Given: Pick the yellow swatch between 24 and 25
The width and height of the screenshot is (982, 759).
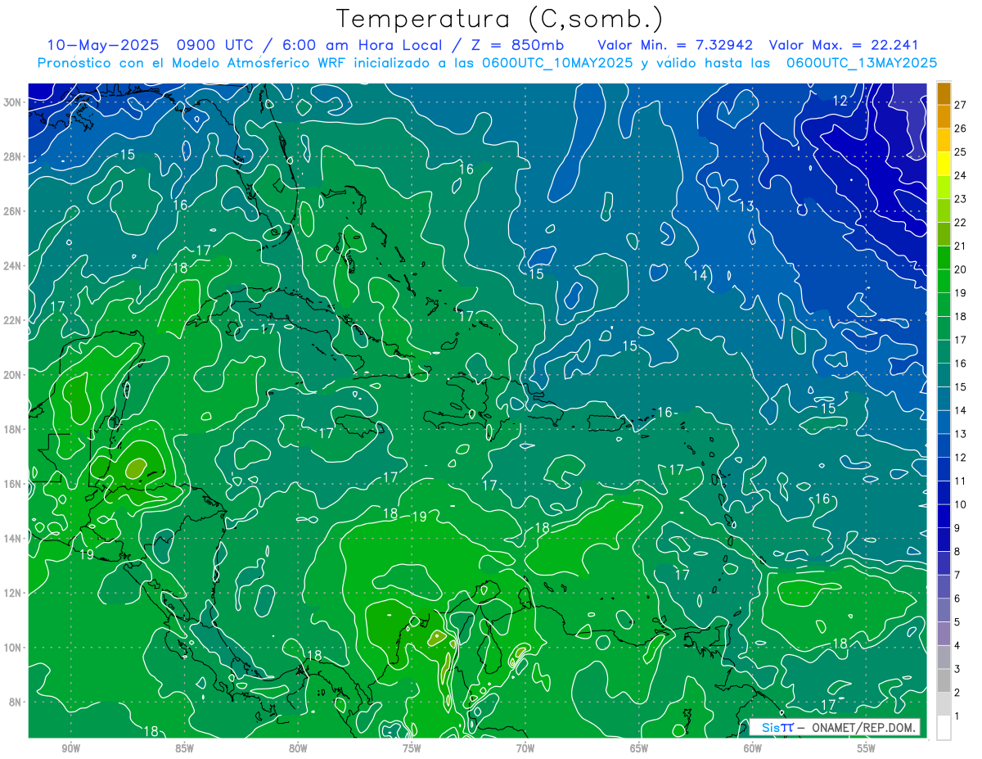Looking at the screenshot, I should click(x=944, y=164).
